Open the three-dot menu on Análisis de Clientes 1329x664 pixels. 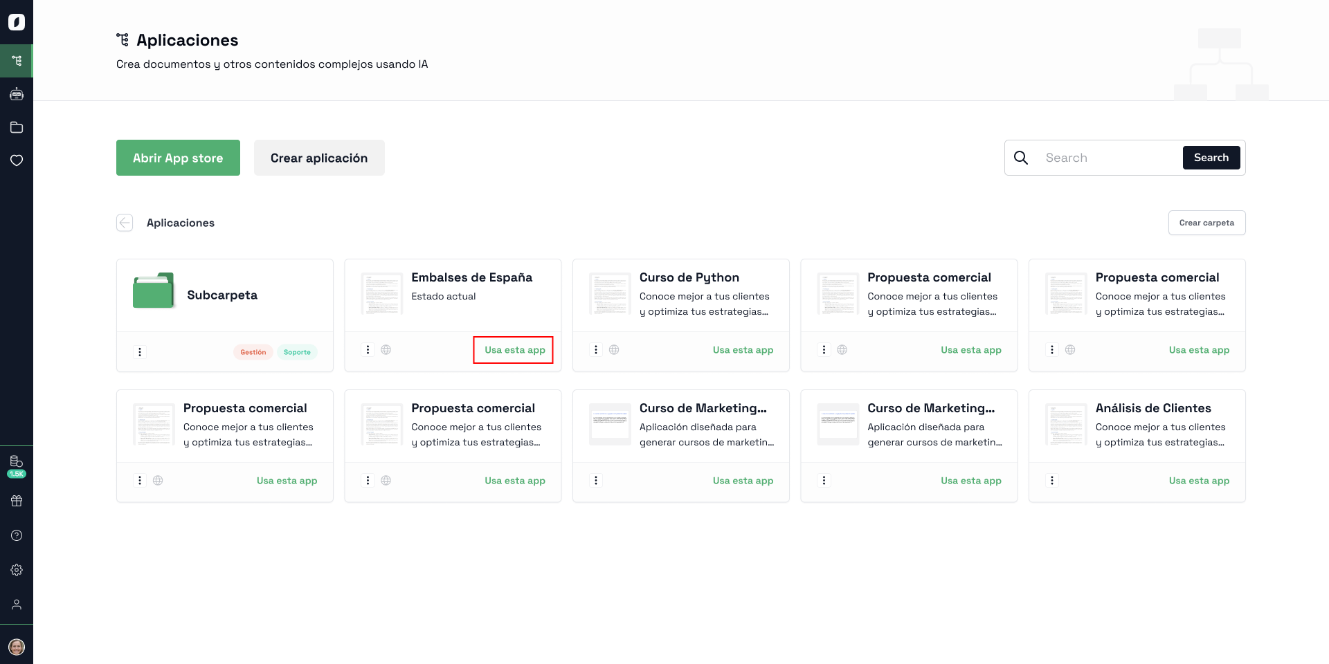click(1052, 481)
